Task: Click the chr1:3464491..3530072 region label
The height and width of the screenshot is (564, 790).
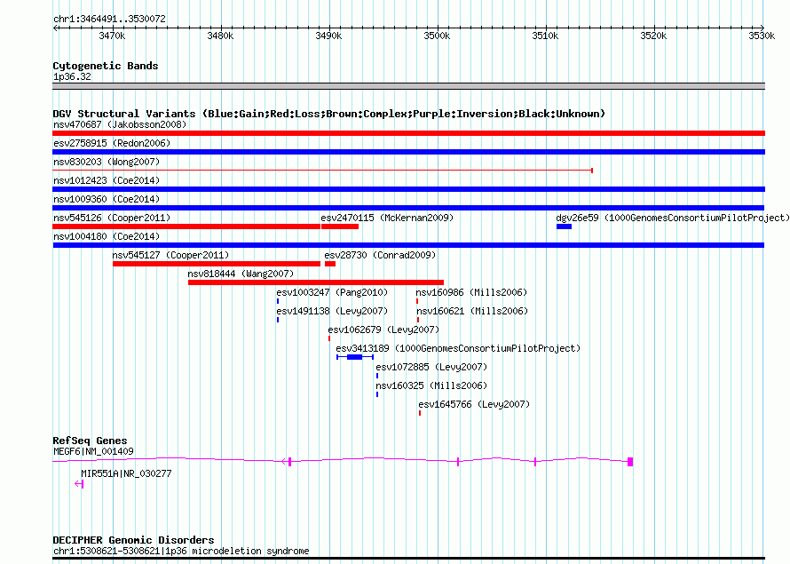Action: pos(109,19)
